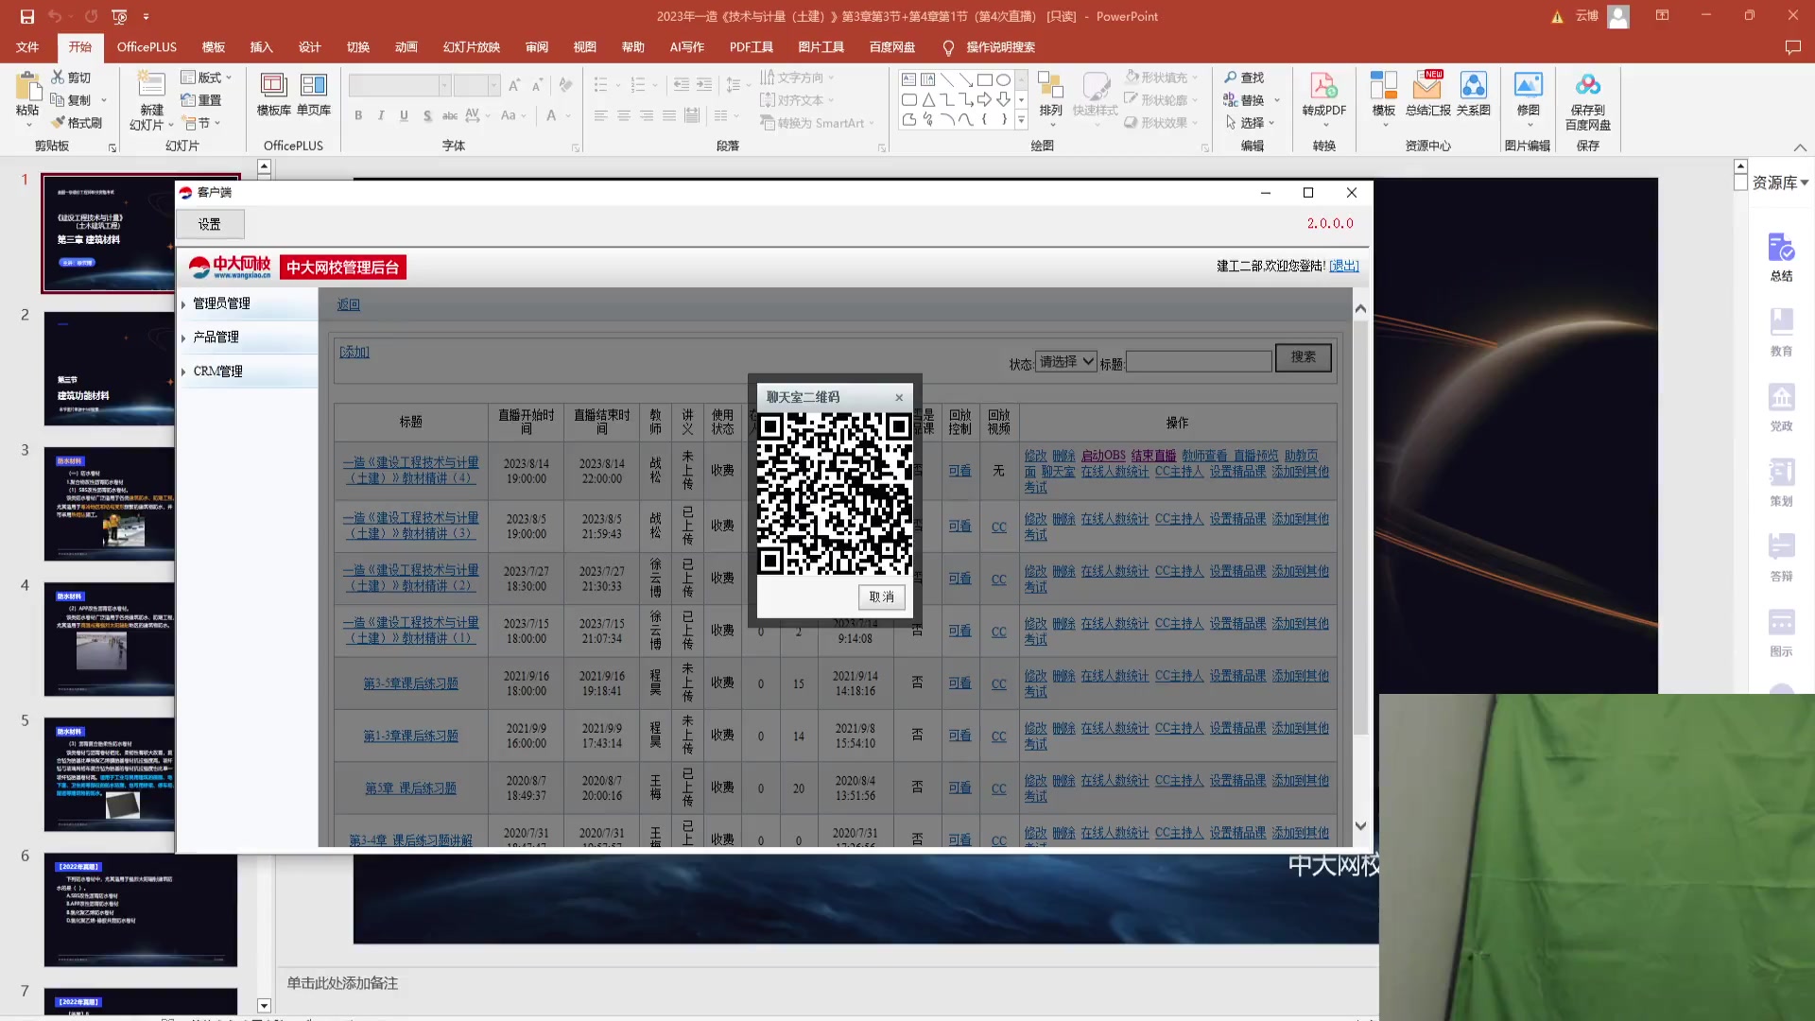Open the Template Library (模板库) icon
This screenshot has height=1021, width=1815.
pyautogui.click(x=273, y=85)
